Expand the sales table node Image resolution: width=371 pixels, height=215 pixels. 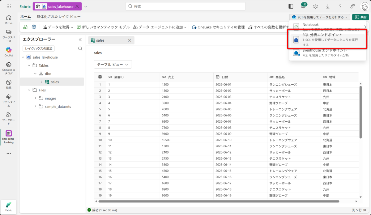[42, 82]
